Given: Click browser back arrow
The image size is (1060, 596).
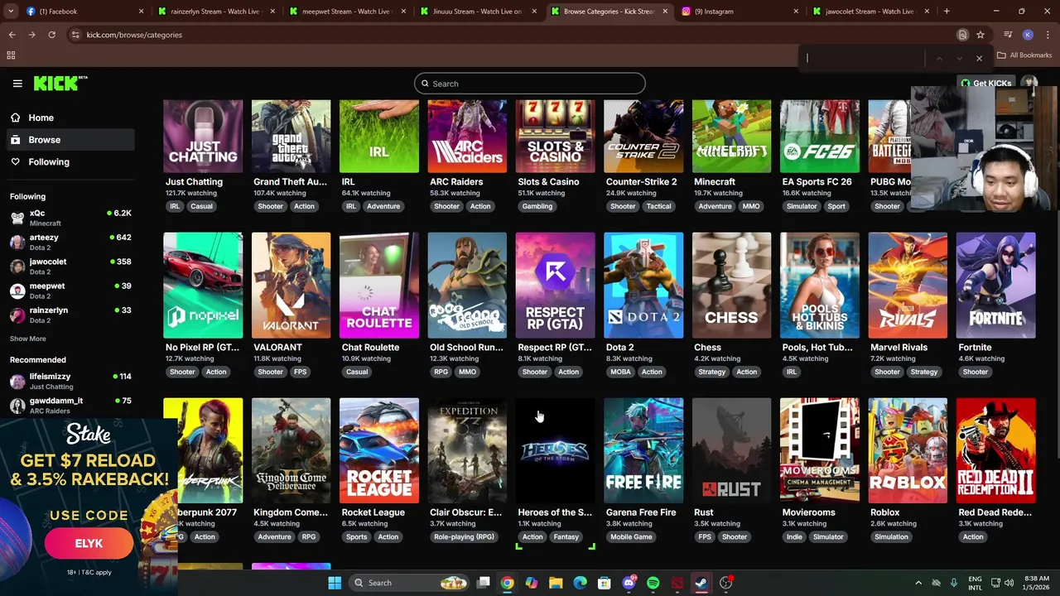Looking at the screenshot, I should pyautogui.click(x=12, y=35).
